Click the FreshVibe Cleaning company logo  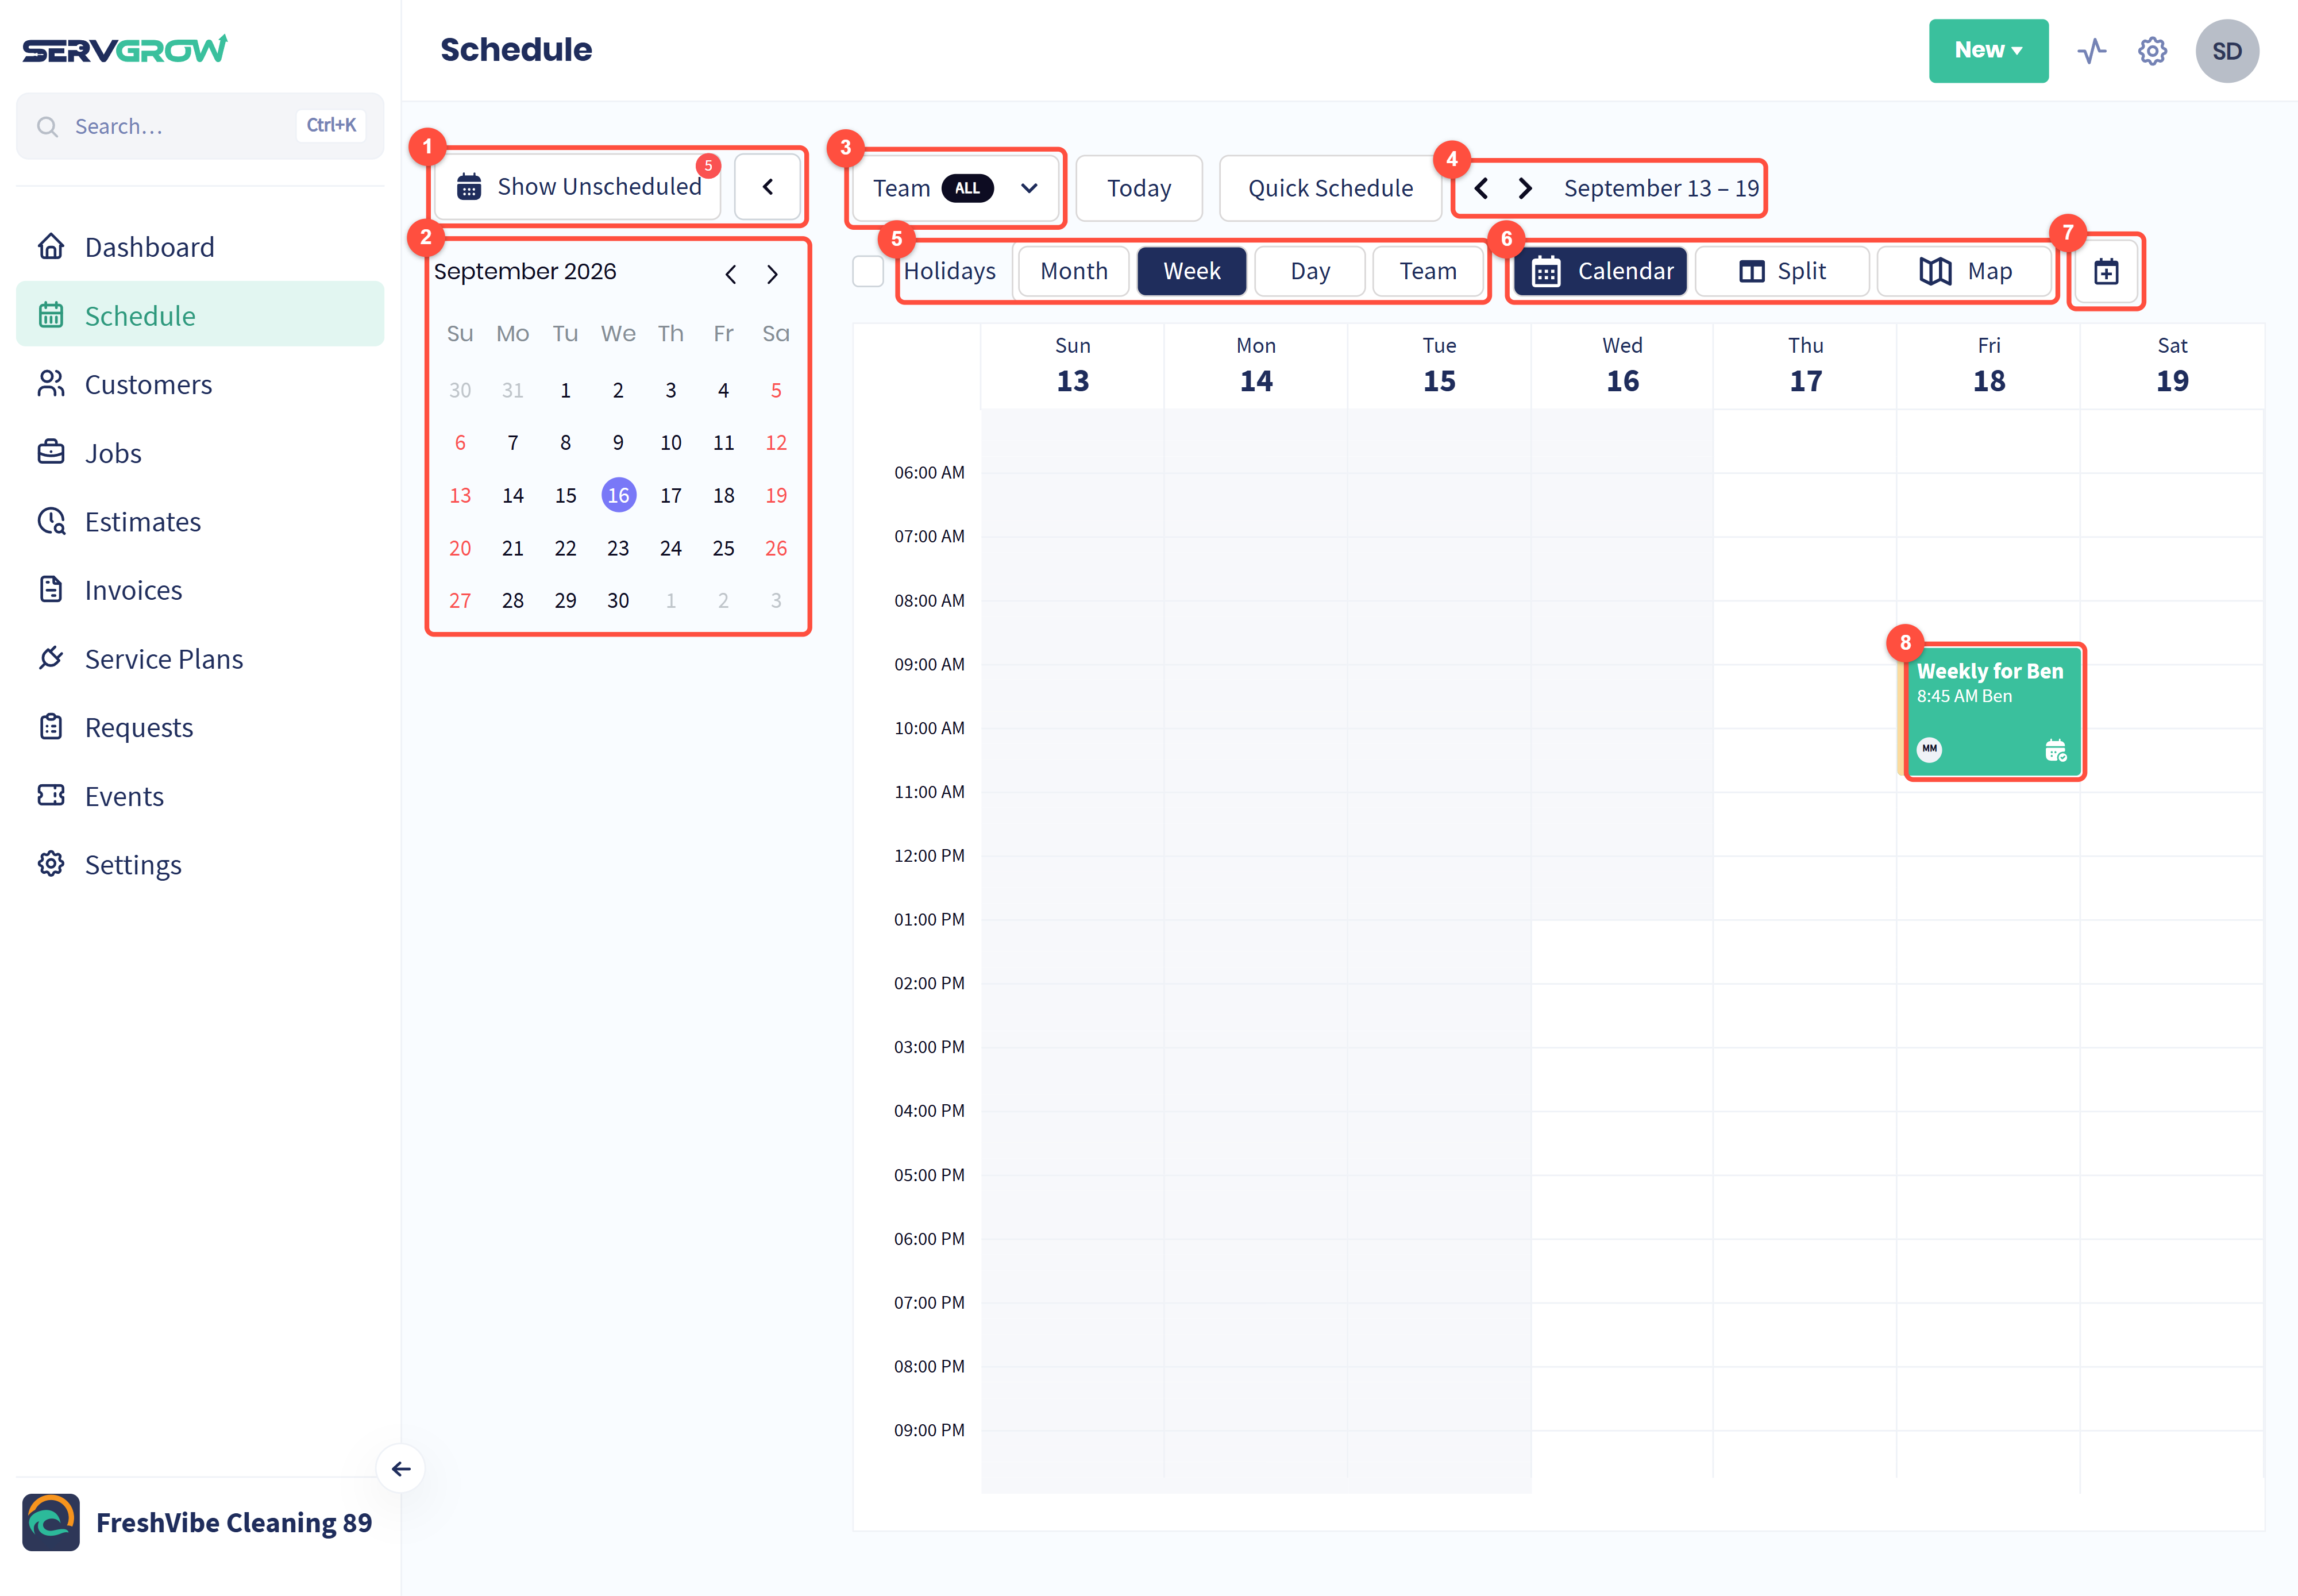coord(51,1522)
